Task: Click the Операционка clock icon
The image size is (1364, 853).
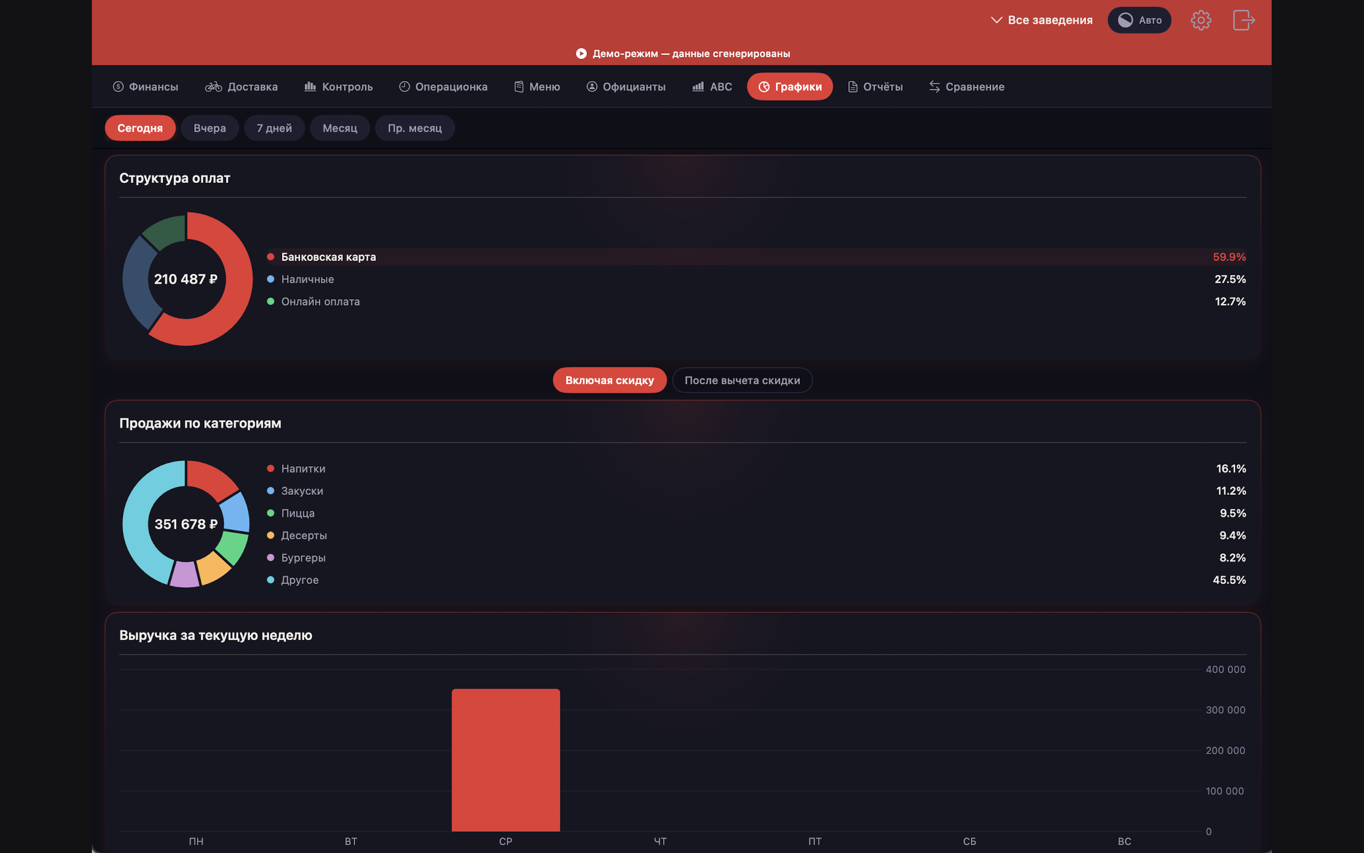Action: 404,86
